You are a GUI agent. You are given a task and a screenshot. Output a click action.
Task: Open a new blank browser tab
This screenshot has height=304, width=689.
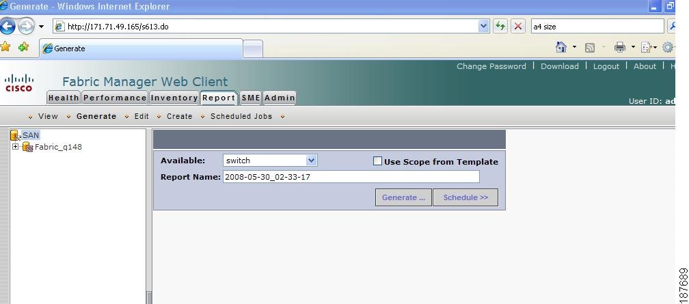(253, 49)
